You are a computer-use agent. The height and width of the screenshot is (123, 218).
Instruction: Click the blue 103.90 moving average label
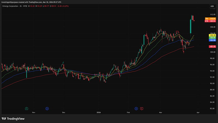click(213, 40)
